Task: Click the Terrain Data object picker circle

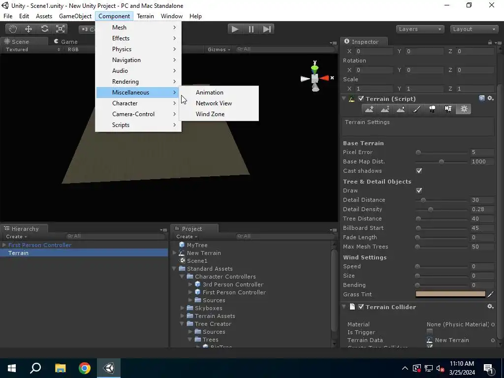Action: (493, 340)
